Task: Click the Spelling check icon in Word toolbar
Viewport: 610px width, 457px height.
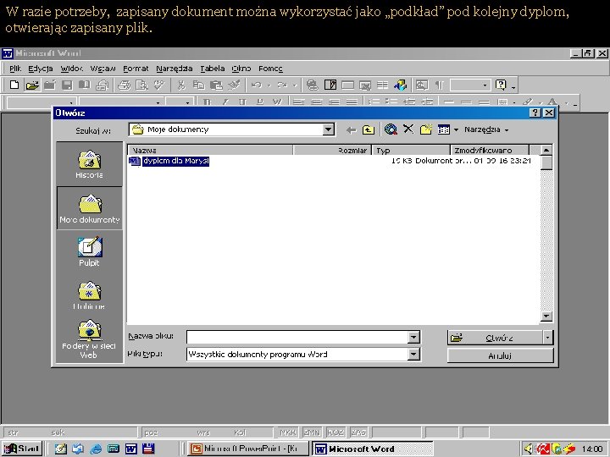Action: tap(159, 85)
